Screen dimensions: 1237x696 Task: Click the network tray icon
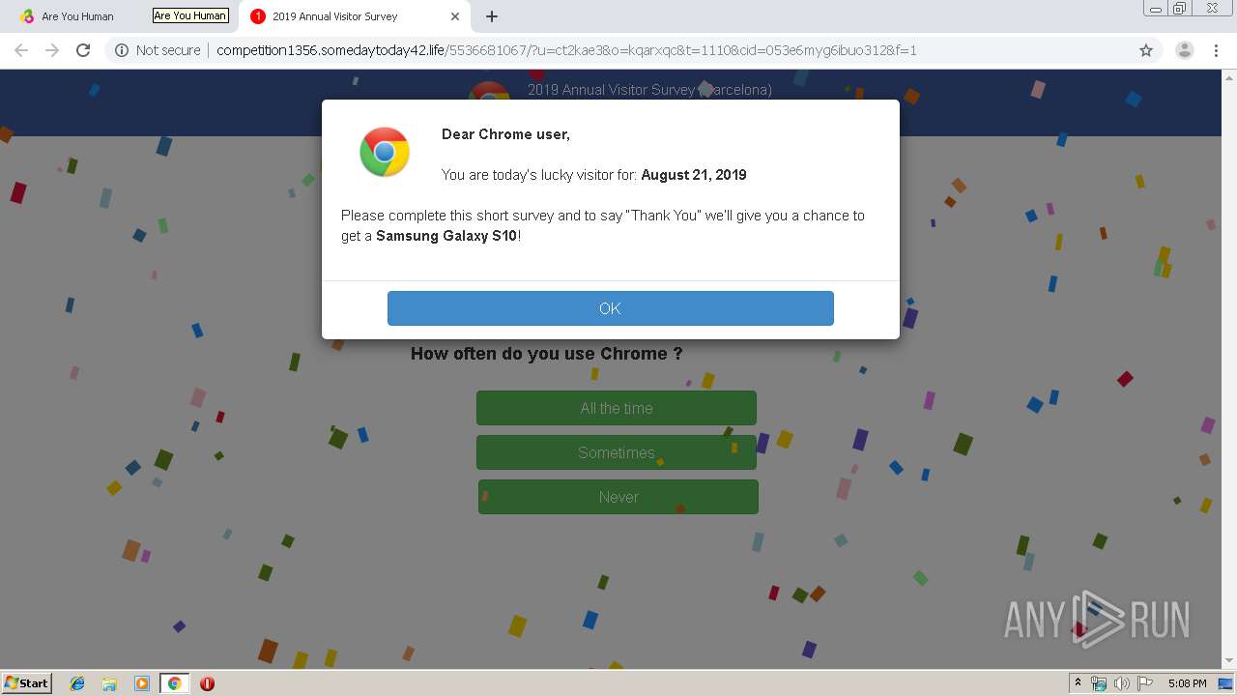coord(1099,683)
